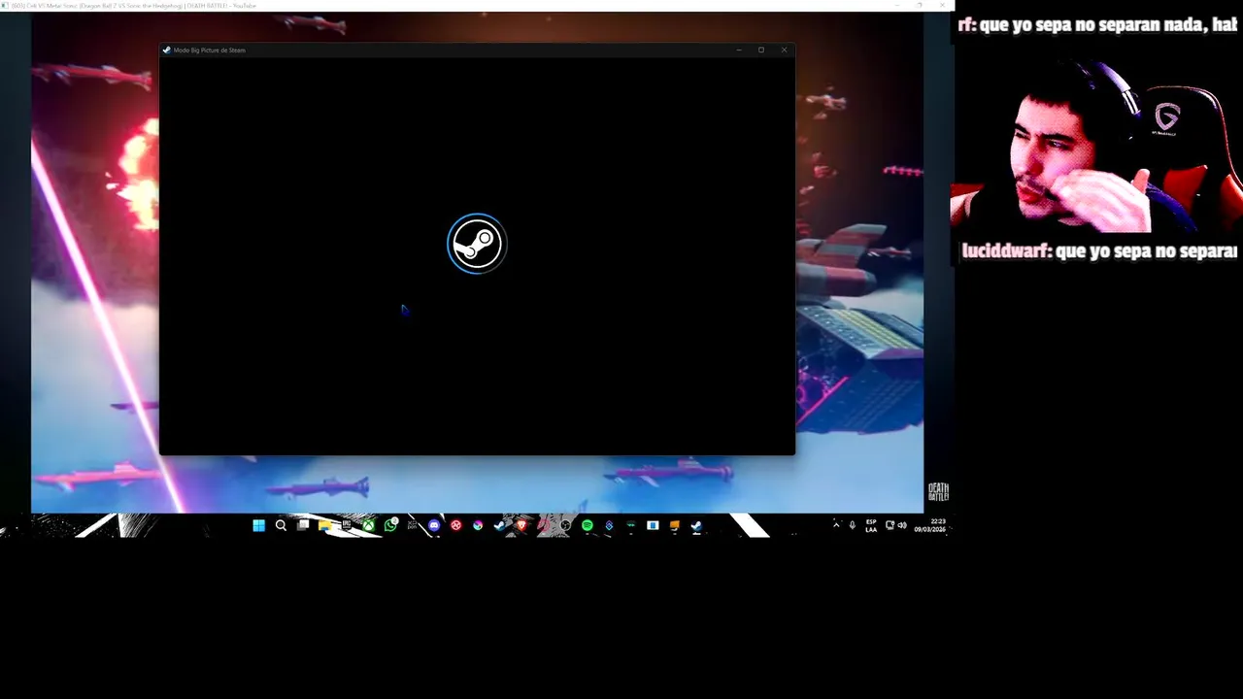
Task: Click the microphone tray icon
Action: [853, 525]
